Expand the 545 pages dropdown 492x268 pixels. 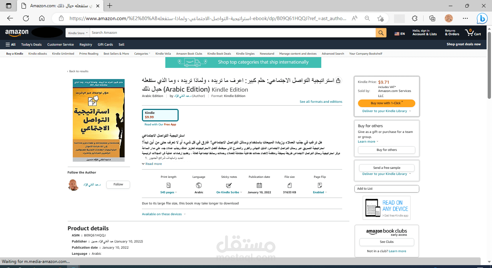coord(169,193)
